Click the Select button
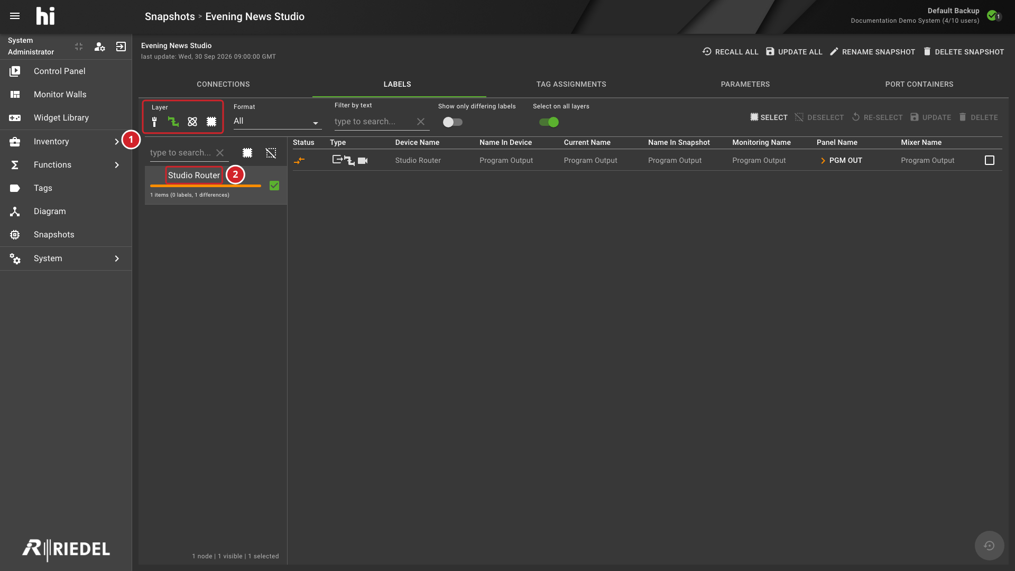Image resolution: width=1015 pixels, height=571 pixels. 769,117
